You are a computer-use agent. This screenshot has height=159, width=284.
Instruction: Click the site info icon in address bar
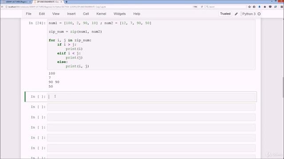tap(6, 7)
